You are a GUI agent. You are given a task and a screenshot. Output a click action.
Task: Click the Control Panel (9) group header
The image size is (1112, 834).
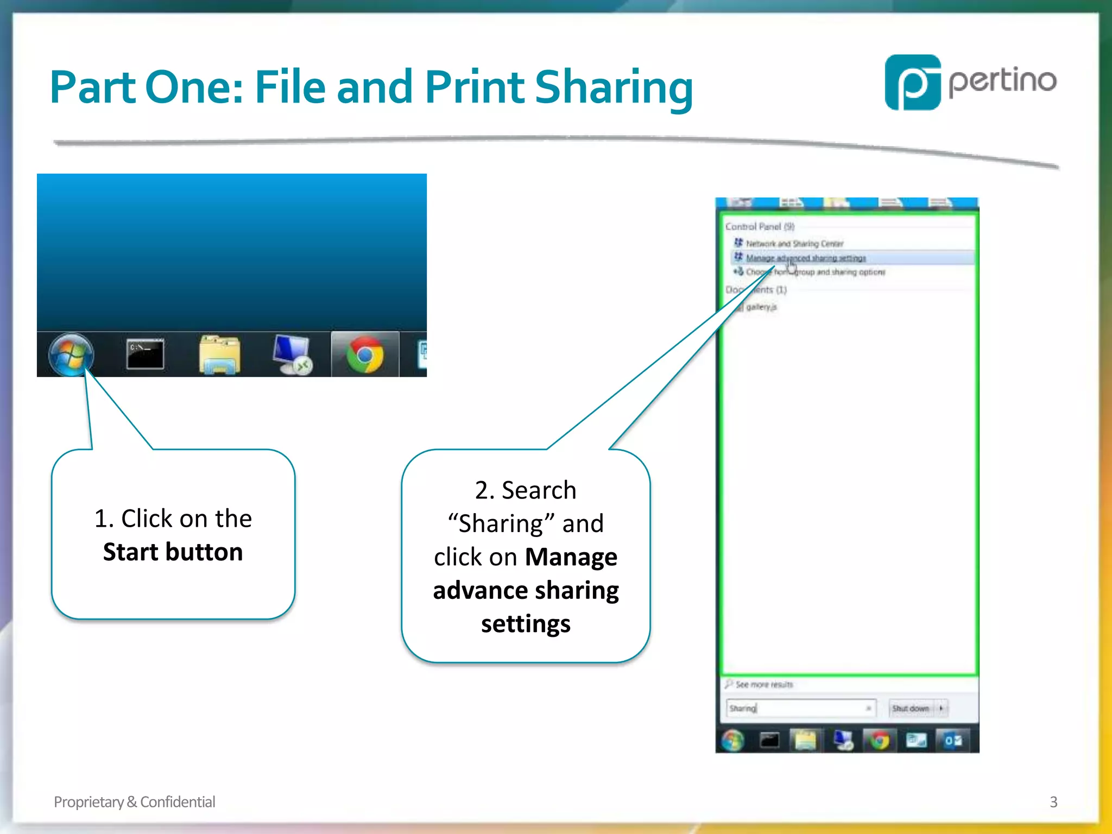coord(760,226)
